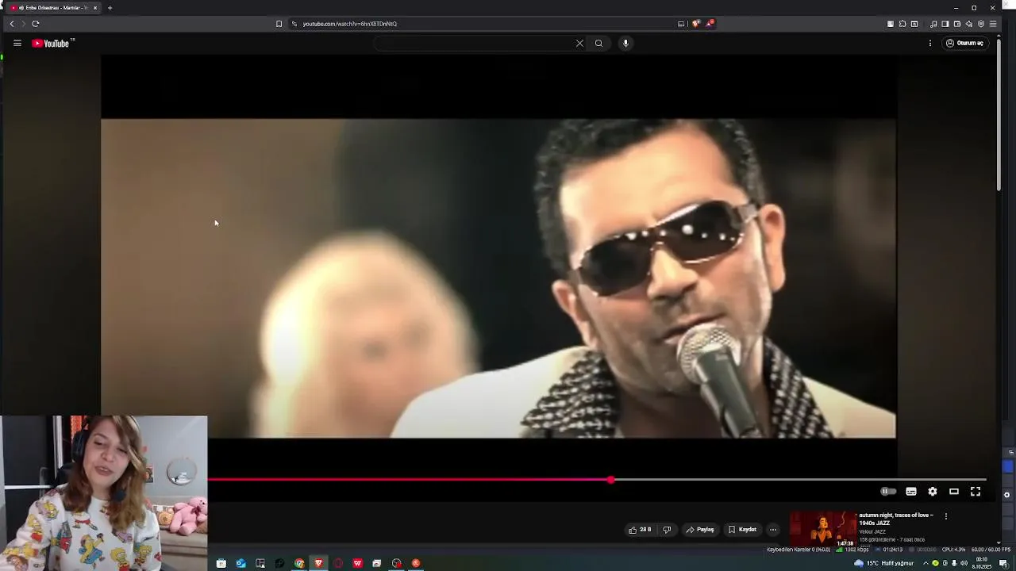This screenshot has height=571, width=1016.
Task: Open the autumn night jazz video thumbnail
Action: (x=823, y=529)
